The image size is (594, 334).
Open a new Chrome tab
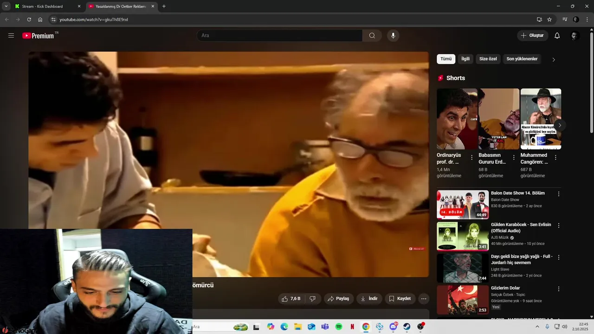(x=164, y=6)
